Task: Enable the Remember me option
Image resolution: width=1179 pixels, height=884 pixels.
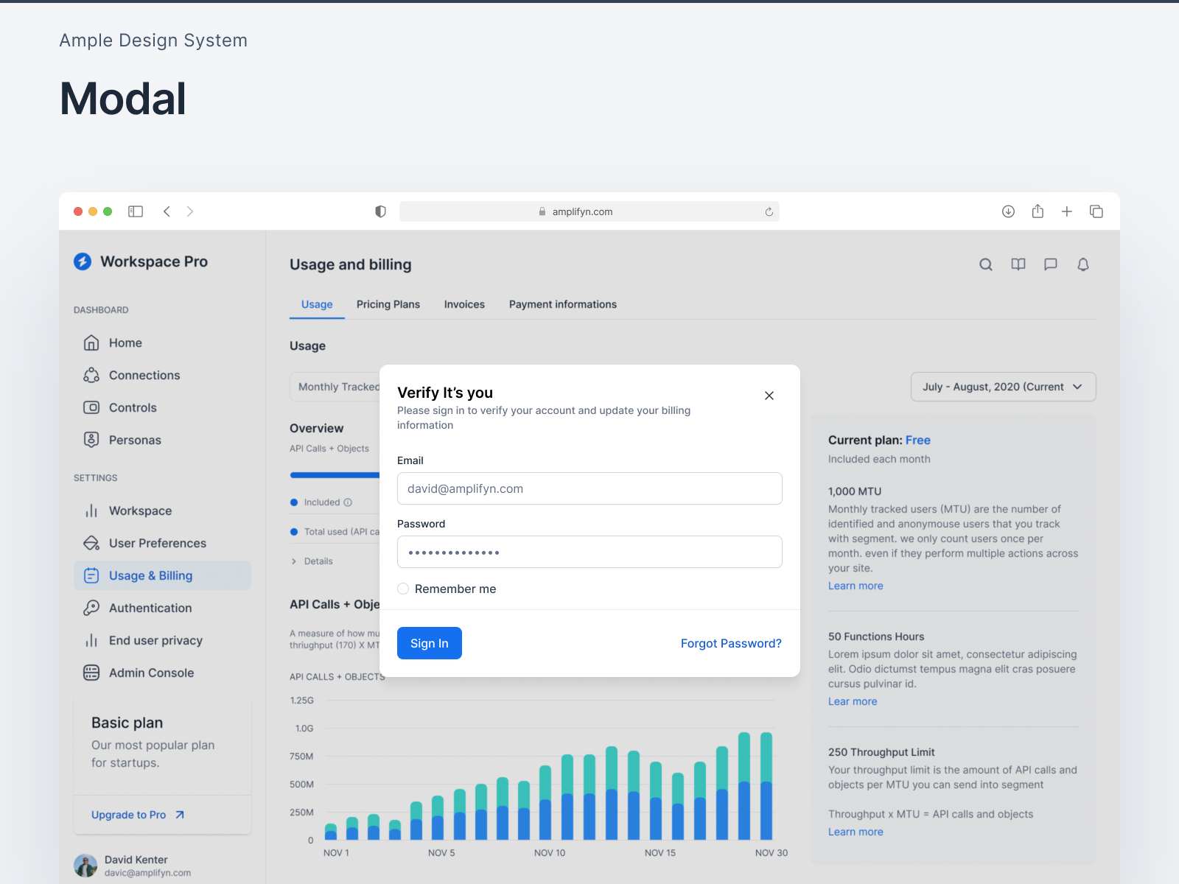Action: click(x=403, y=589)
